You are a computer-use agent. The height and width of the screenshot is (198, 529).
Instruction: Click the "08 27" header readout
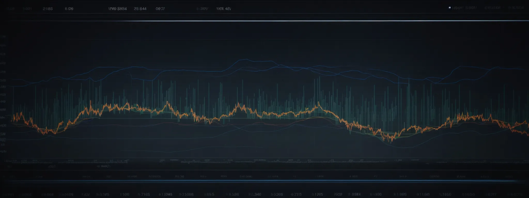(160, 9)
